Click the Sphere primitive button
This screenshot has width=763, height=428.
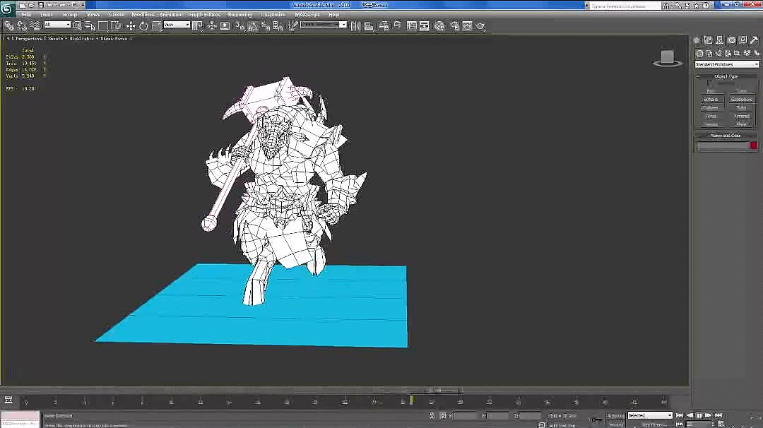pos(711,99)
